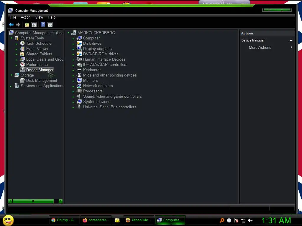
Task: Click the right scroll arrow of tree pane
Action: click(x=60, y=201)
